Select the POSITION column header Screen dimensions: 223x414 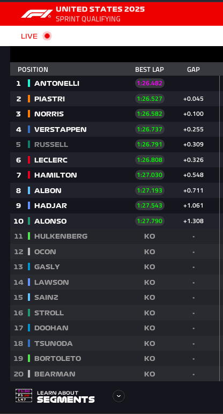33,69
